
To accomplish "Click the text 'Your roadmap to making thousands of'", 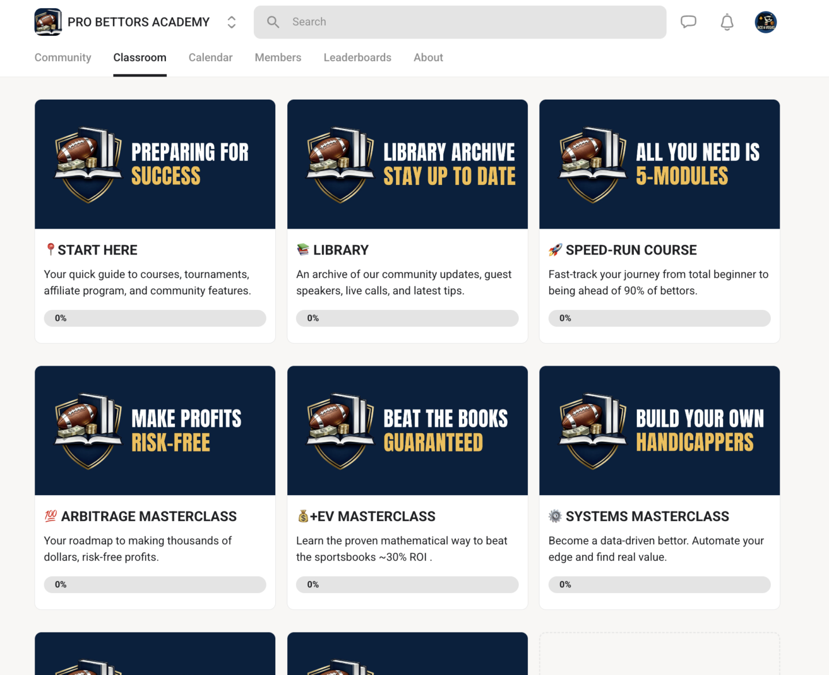I will [138, 540].
